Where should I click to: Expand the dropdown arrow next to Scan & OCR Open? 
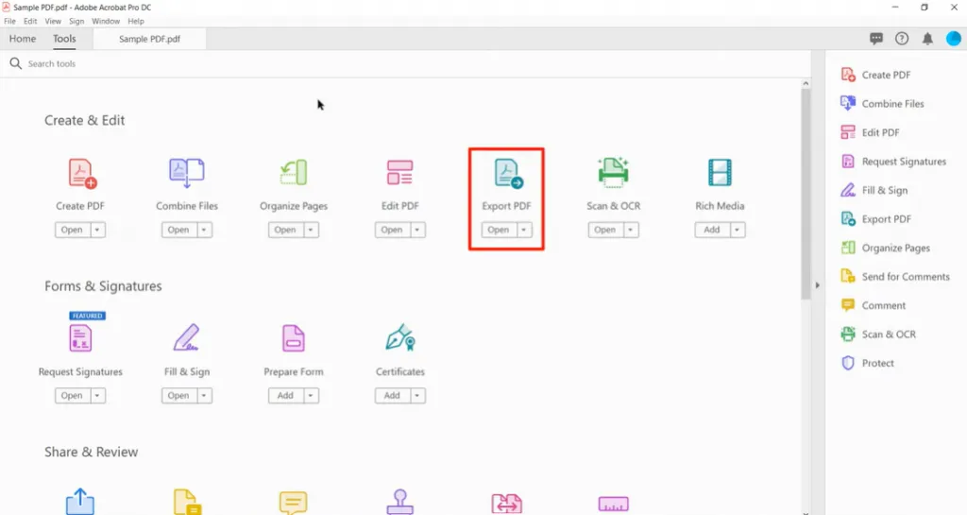[631, 230]
